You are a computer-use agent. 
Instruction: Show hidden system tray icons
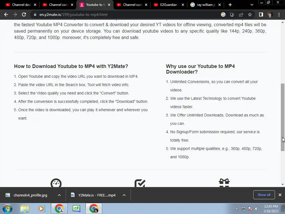(237, 209)
